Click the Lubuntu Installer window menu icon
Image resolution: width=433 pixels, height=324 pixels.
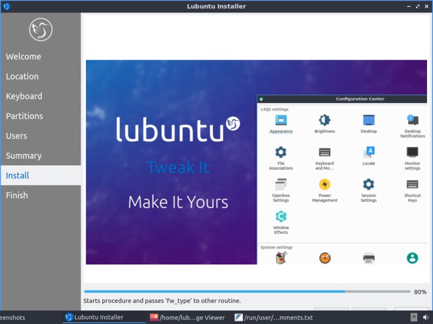(6, 6)
